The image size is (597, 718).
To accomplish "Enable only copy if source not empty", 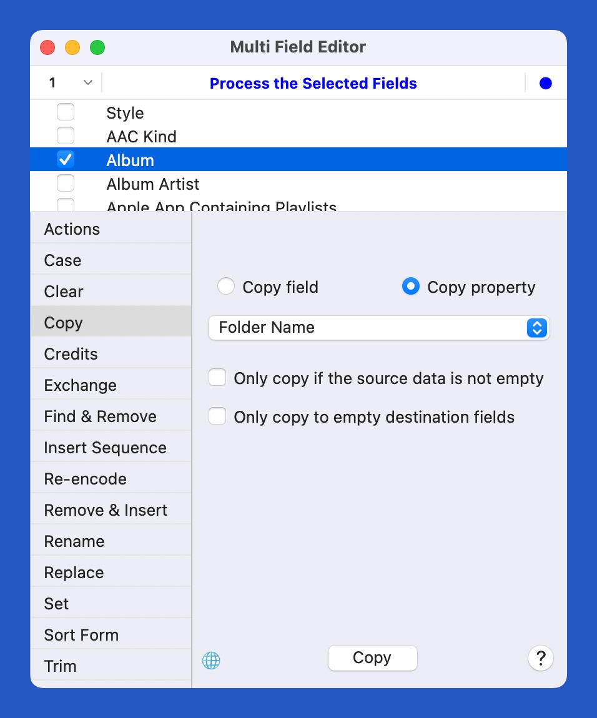I will (217, 378).
